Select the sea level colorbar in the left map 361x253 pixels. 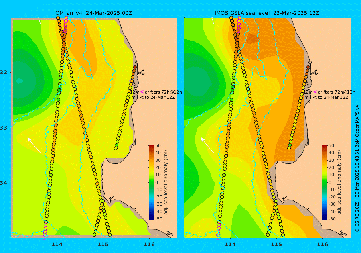point(152,182)
